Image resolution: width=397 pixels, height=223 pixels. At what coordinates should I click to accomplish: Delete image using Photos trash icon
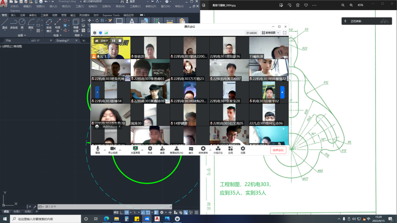point(298,5)
